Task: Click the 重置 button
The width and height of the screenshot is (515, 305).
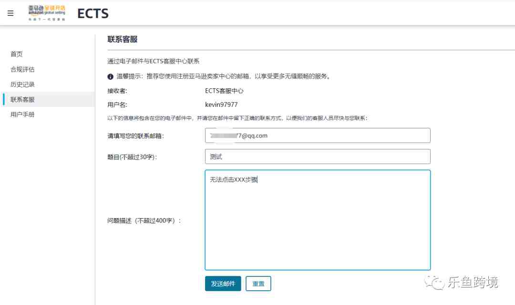Action: click(x=258, y=284)
